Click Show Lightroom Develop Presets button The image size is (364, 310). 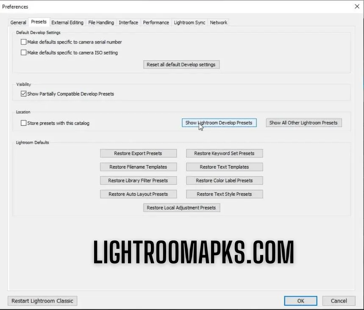(x=219, y=123)
